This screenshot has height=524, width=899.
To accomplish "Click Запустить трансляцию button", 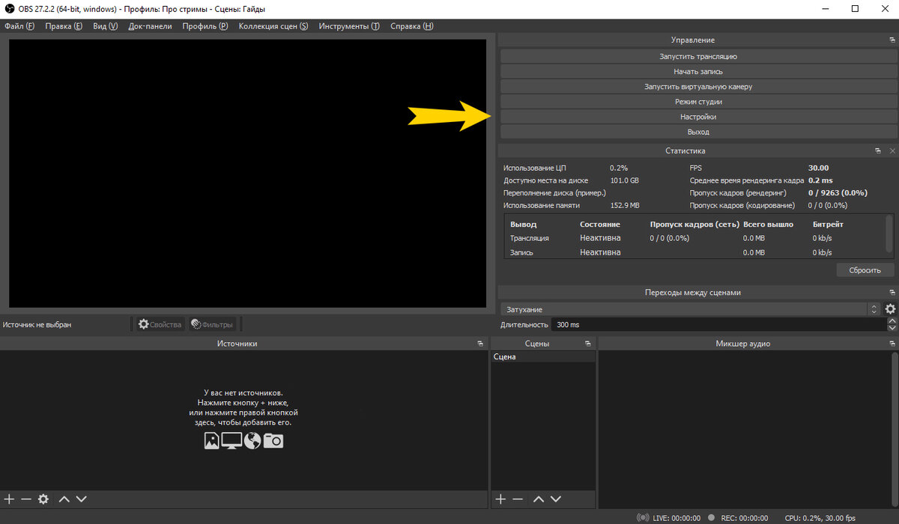I will (698, 56).
